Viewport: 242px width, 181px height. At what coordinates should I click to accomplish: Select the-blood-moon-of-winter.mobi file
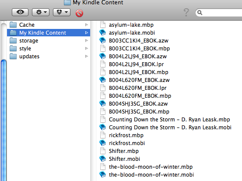point(151,174)
